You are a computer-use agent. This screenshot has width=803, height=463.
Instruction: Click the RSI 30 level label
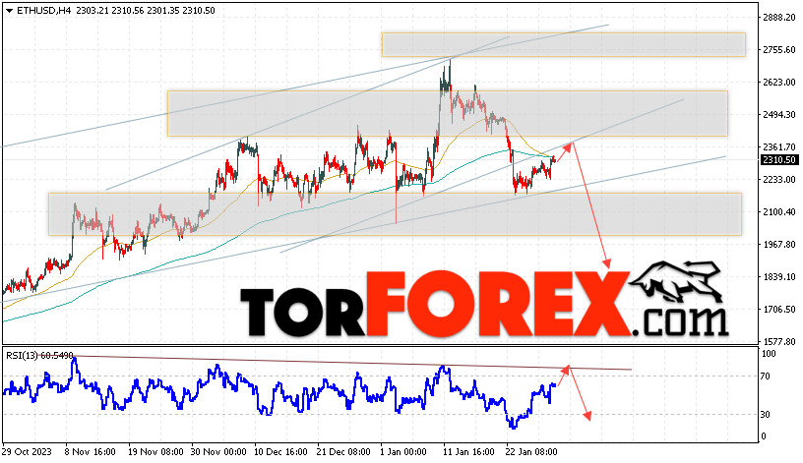pos(765,415)
